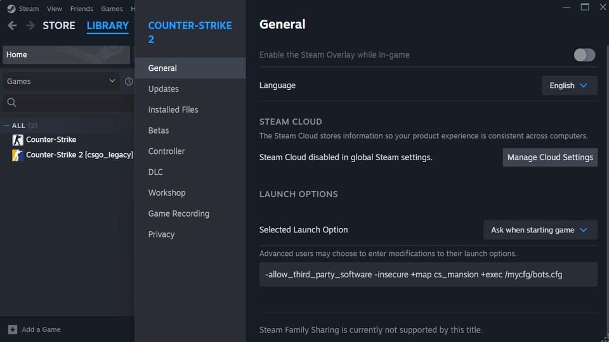Viewport: 609px width, 342px height.
Task: Click the COUNTER-STRIKE 2 properties title
Action: (x=190, y=32)
